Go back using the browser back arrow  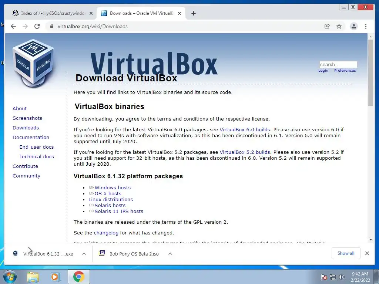[13, 26]
